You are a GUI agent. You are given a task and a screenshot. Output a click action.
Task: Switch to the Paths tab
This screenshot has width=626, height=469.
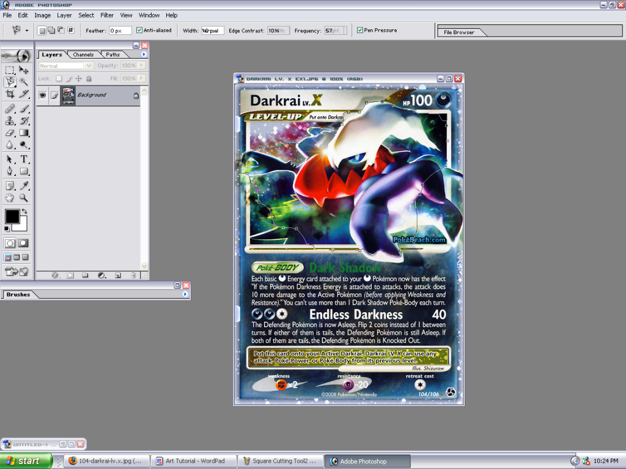[x=112, y=54]
